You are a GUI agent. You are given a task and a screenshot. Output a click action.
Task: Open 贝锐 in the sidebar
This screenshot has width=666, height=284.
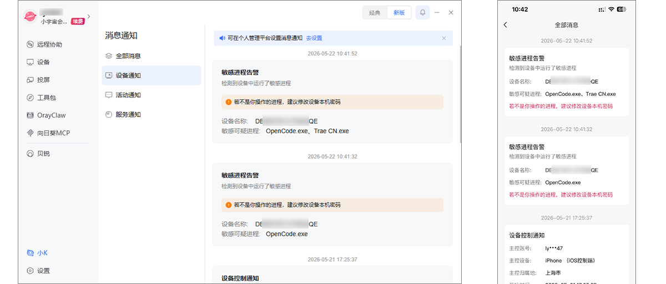click(38, 153)
